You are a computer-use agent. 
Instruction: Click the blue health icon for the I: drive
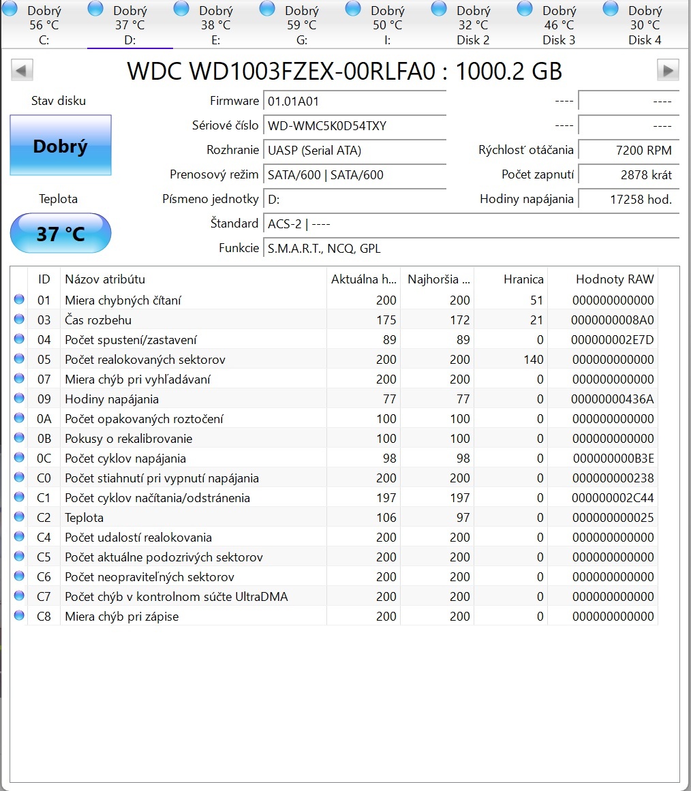(352, 9)
